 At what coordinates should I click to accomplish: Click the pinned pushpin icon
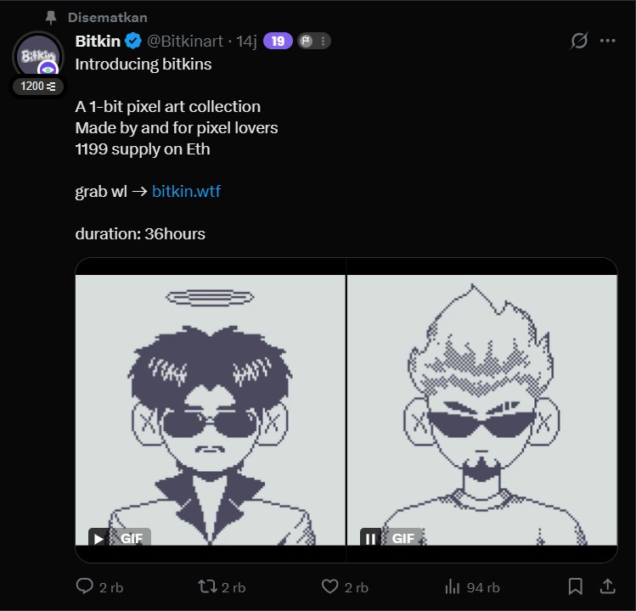(x=51, y=18)
